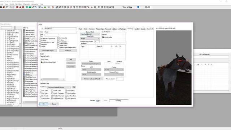This screenshot has width=231, height=130.
Task: Click the Preview Calculated Result button
Action: 92,79
